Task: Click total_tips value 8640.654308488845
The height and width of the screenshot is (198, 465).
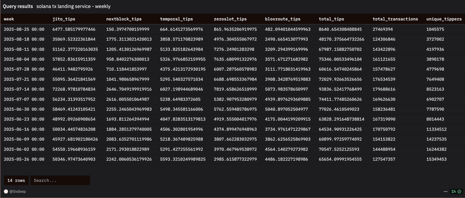Action: click(x=340, y=29)
